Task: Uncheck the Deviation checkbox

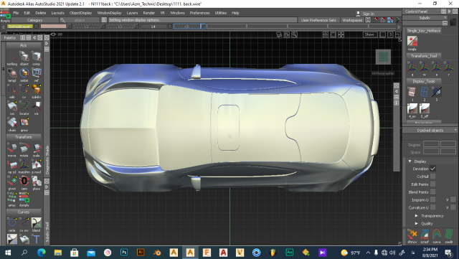Action: click(432, 169)
